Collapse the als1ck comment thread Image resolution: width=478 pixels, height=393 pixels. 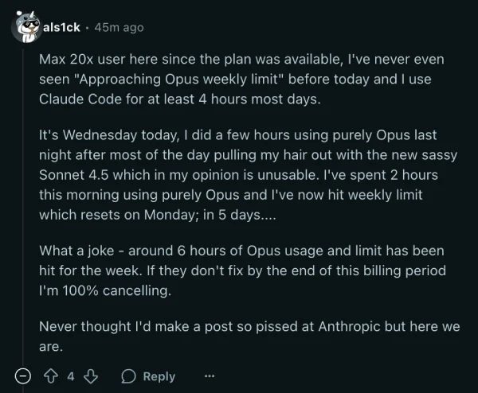[24, 376]
